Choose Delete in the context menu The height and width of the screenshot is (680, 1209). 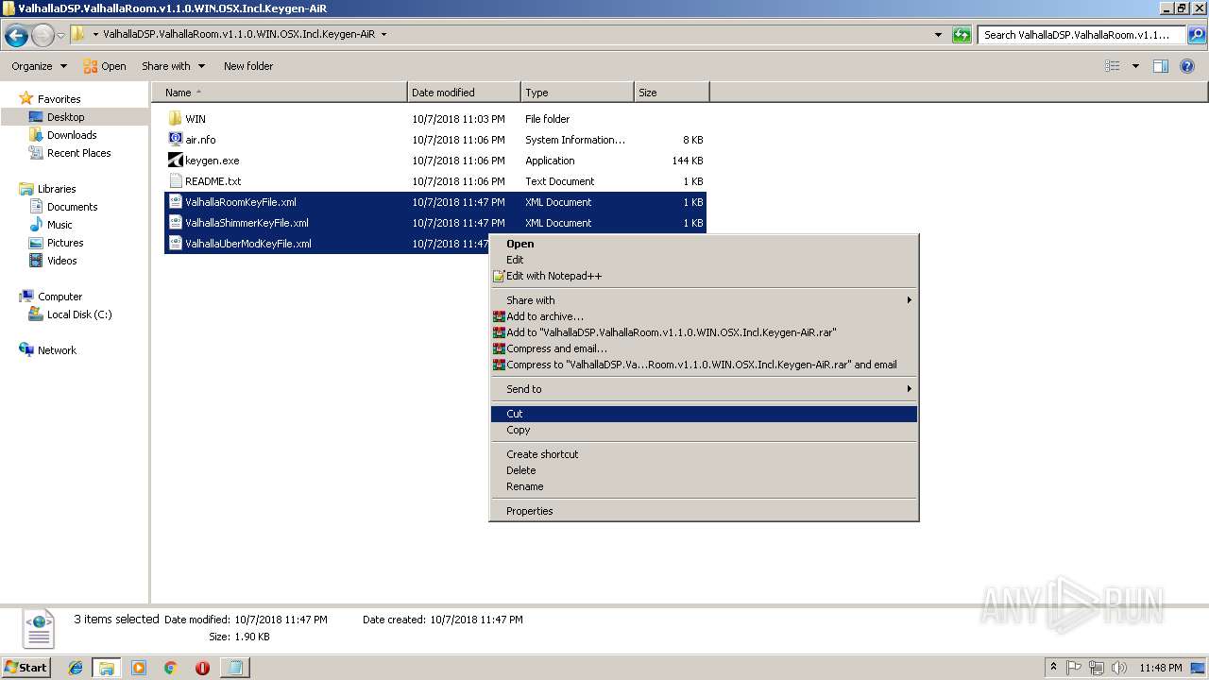(704, 470)
